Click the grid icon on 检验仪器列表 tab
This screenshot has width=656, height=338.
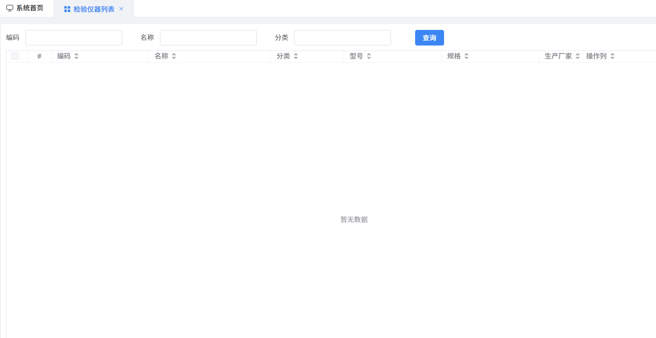point(67,9)
